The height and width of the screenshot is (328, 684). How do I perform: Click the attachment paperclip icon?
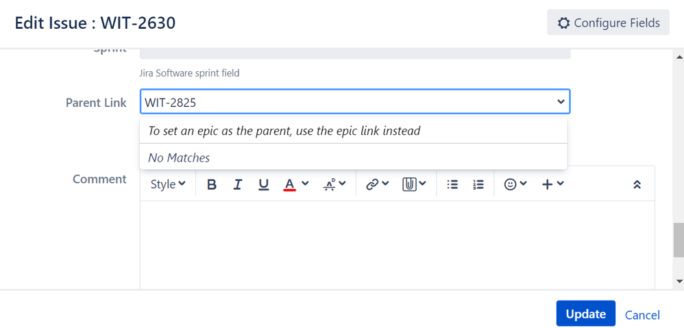coord(409,185)
